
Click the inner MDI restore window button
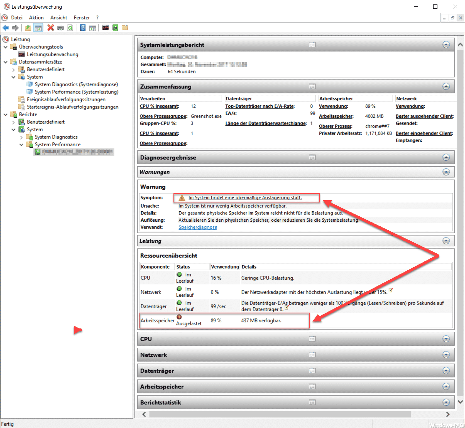click(452, 18)
